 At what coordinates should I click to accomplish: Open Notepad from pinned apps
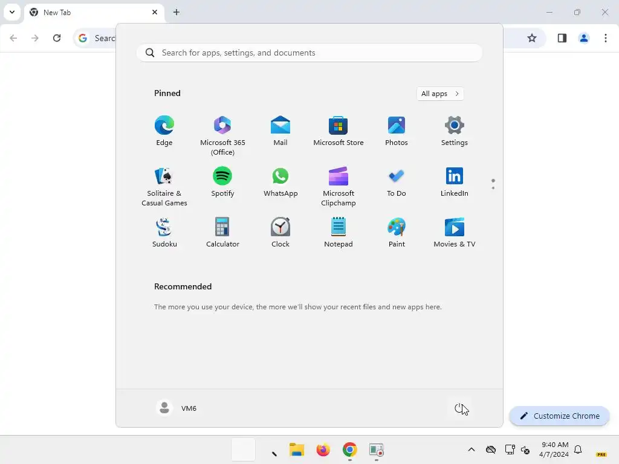pyautogui.click(x=339, y=233)
